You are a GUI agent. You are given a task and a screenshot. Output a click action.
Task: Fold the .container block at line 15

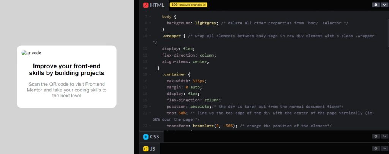(150, 75)
